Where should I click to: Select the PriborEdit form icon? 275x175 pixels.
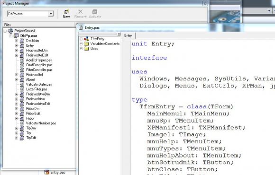coord(22,114)
